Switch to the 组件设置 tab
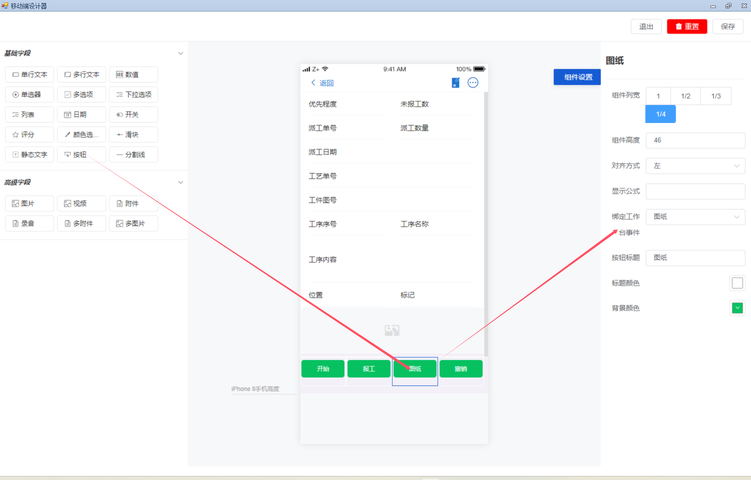This screenshot has height=480, width=751. pos(577,77)
